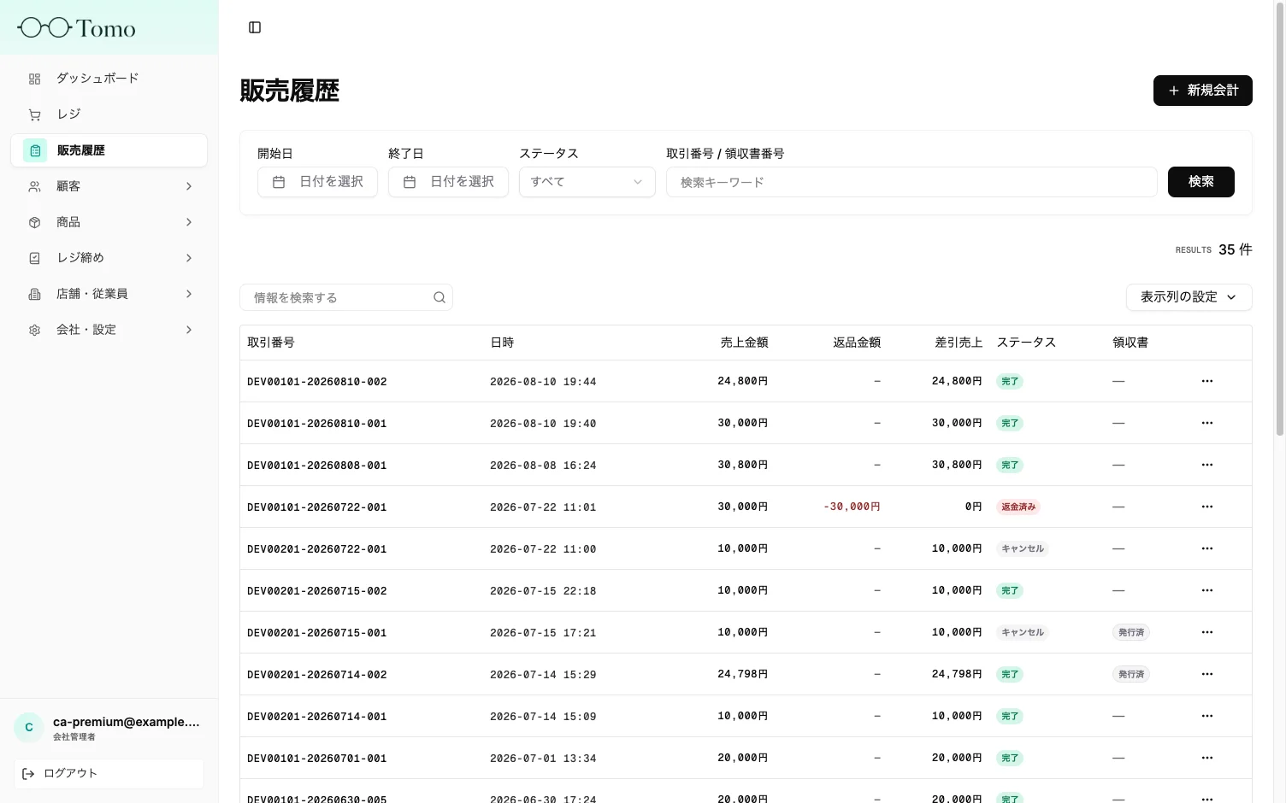Focus the 検索キーワード input field
The image size is (1286, 803).
pos(911,182)
